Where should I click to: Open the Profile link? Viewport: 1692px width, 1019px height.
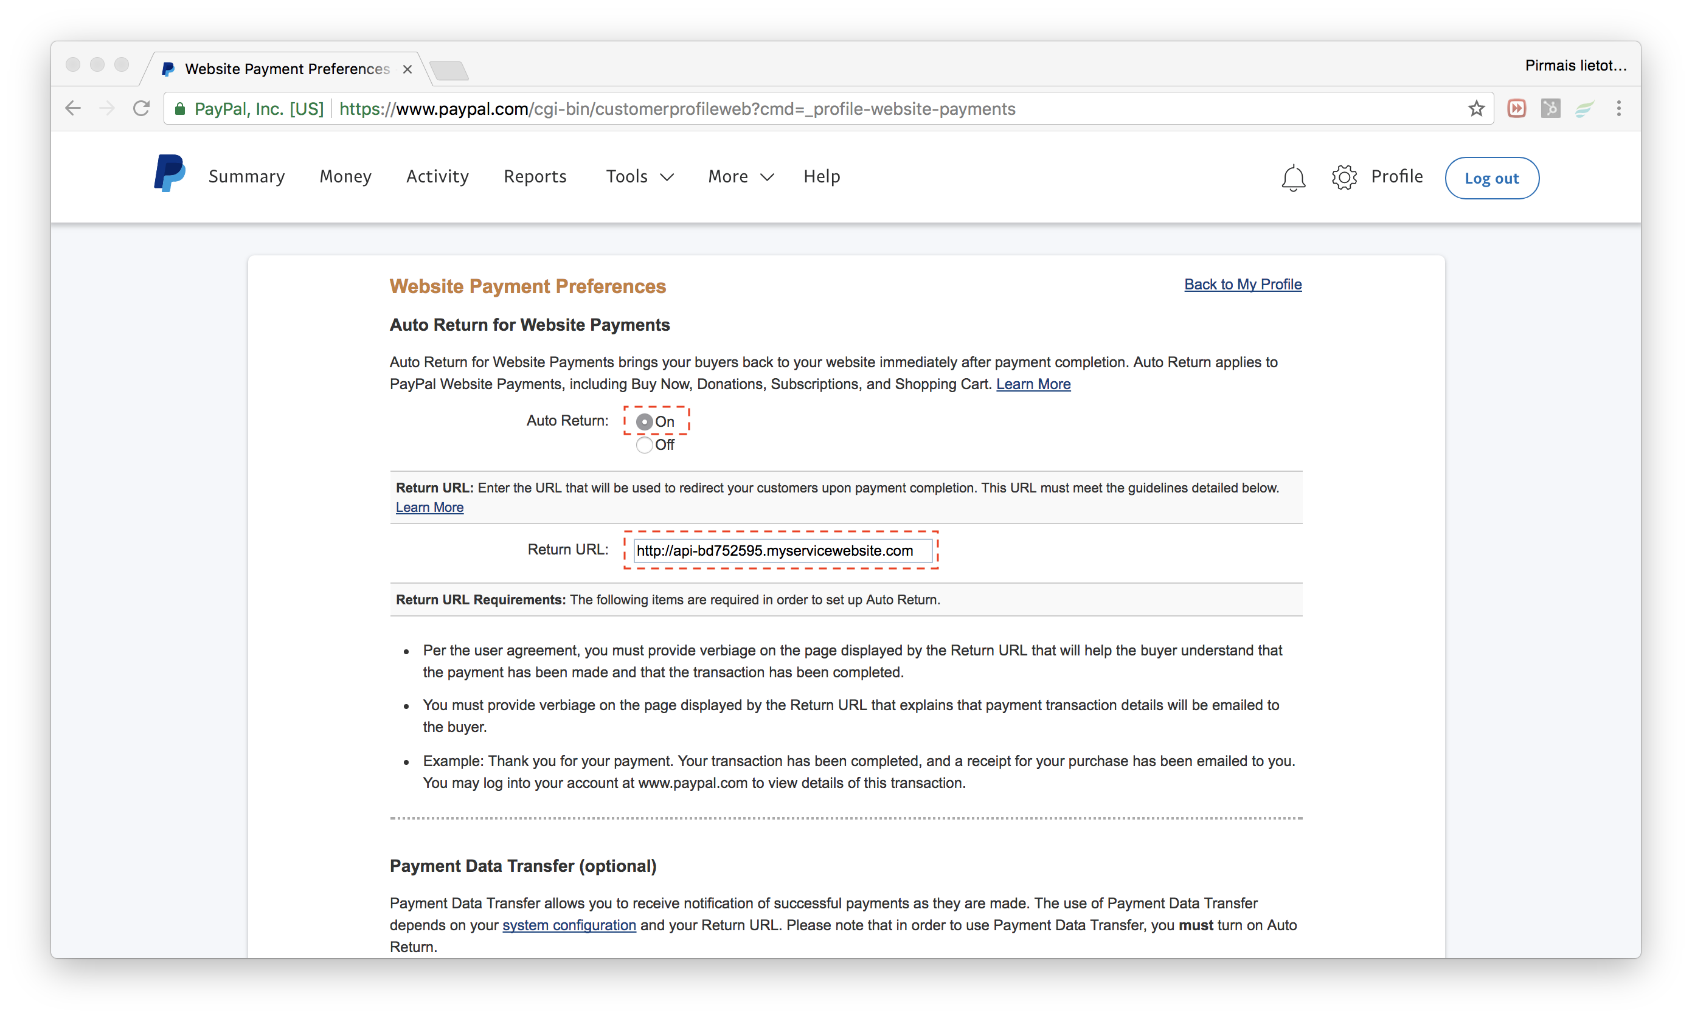click(1397, 176)
